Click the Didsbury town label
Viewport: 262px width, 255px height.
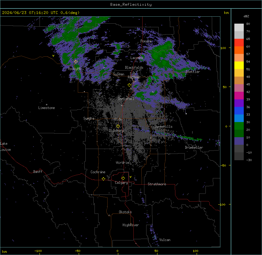(116, 131)
